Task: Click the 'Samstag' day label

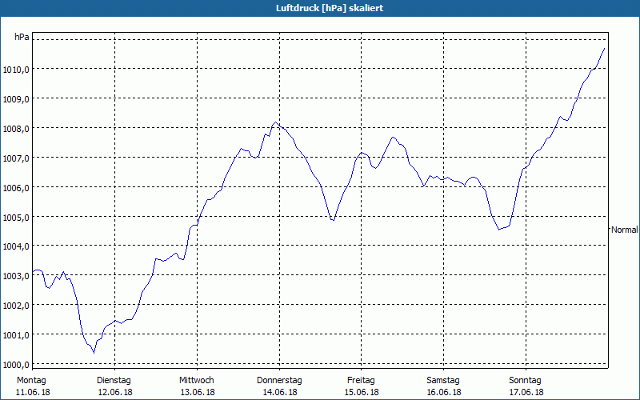Action: point(443,381)
